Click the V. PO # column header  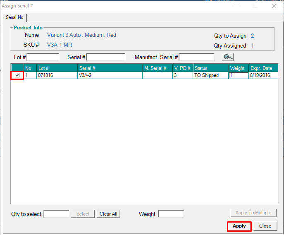[x=182, y=68]
